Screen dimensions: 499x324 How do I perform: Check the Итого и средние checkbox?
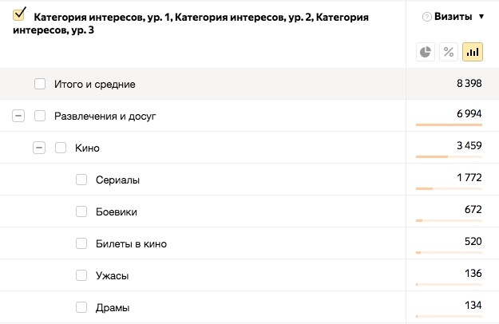(40, 84)
